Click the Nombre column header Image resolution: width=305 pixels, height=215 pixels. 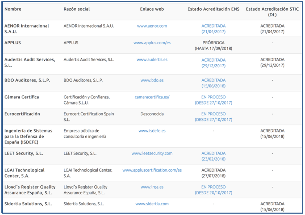(13, 9)
